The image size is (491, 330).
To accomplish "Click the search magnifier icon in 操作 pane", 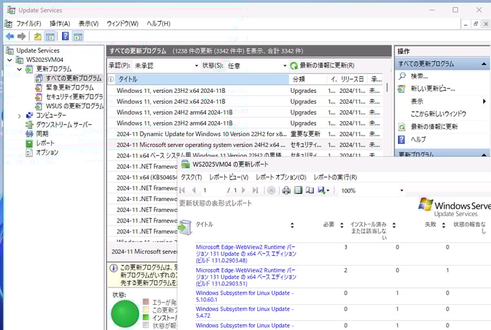I will (x=402, y=76).
